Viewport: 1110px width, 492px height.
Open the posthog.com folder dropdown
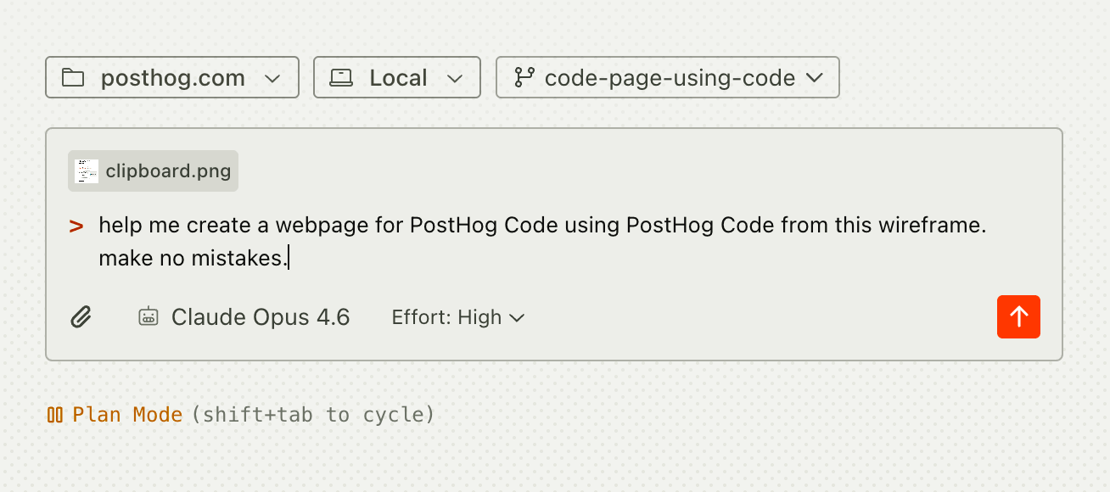tap(172, 78)
